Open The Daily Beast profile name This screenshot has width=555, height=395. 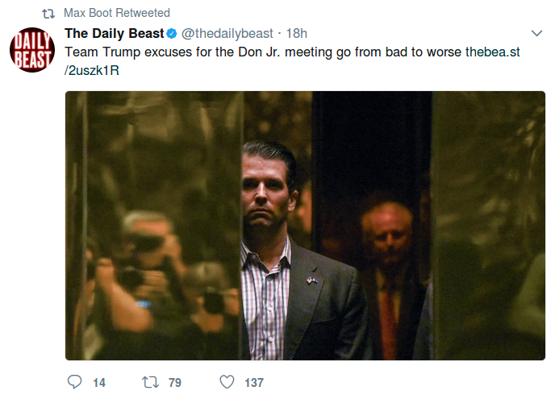[114, 34]
